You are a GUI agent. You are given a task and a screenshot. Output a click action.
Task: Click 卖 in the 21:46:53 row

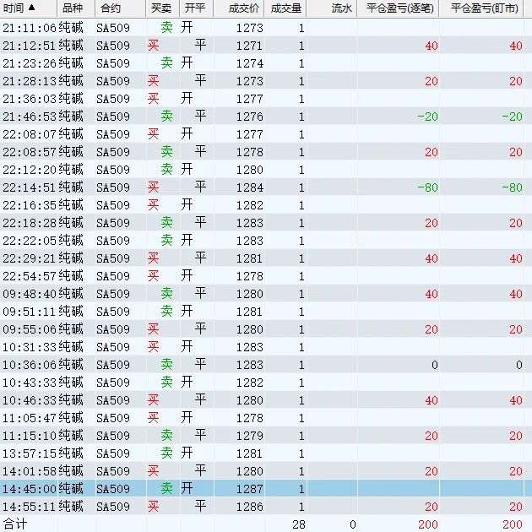(x=166, y=116)
